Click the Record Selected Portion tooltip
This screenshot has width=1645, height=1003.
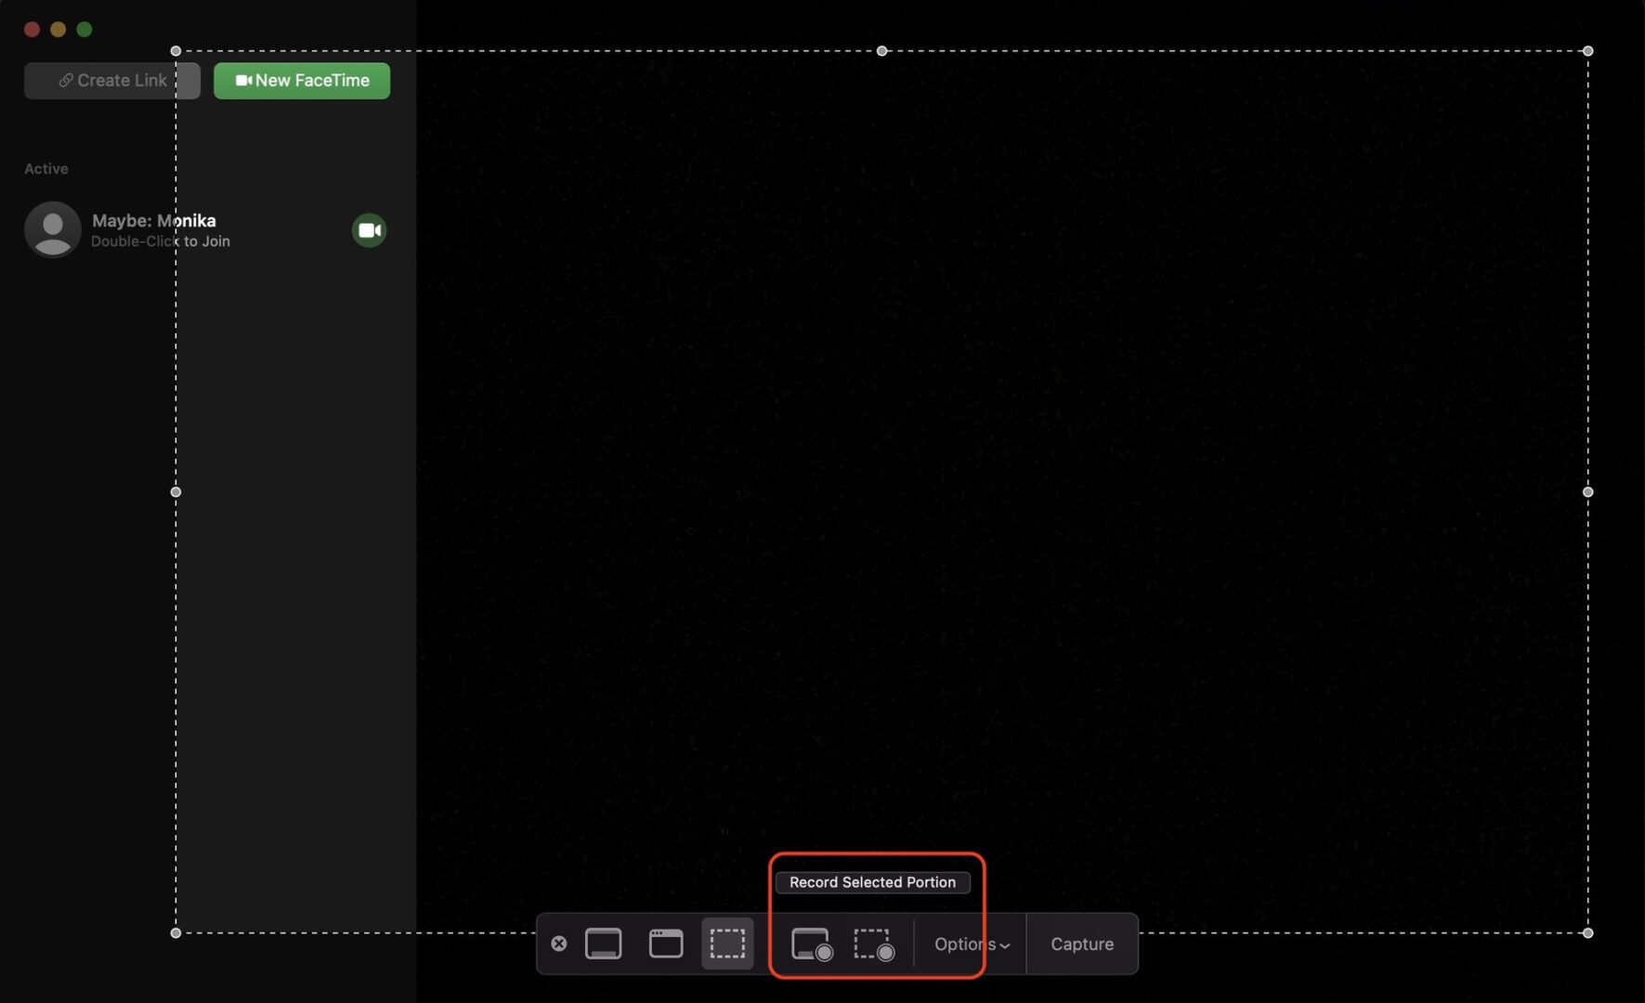(x=872, y=882)
